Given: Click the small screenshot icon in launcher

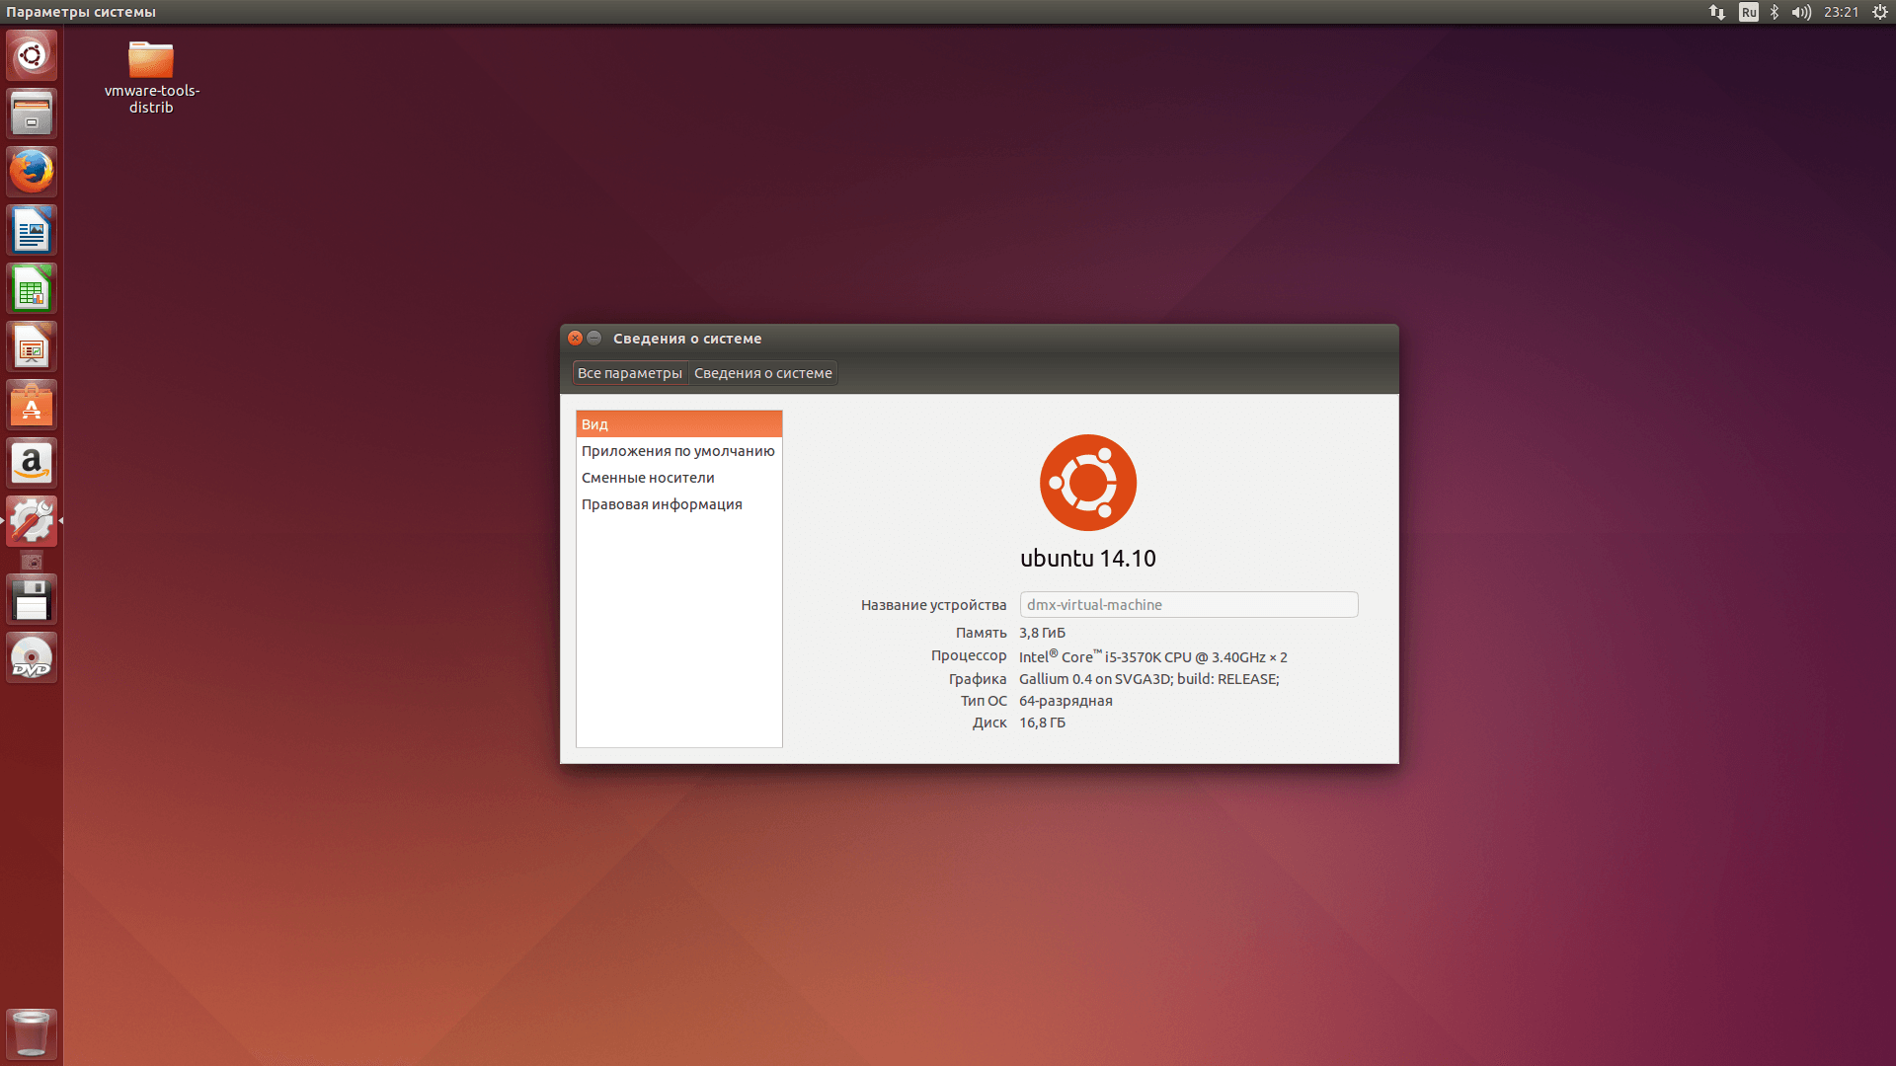Looking at the screenshot, I should pos(32,562).
